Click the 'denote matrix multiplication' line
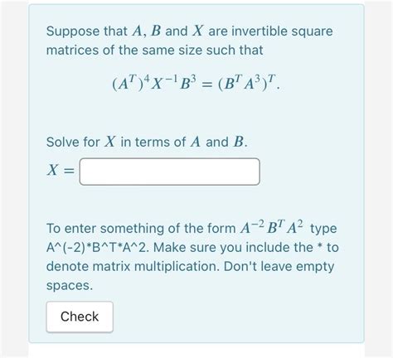The width and height of the screenshot is (393, 358). click(133, 267)
